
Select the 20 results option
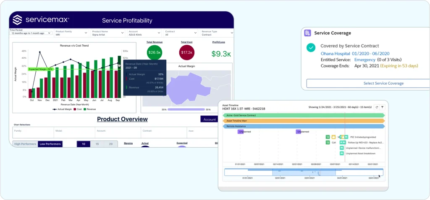pyautogui.click(x=111, y=144)
